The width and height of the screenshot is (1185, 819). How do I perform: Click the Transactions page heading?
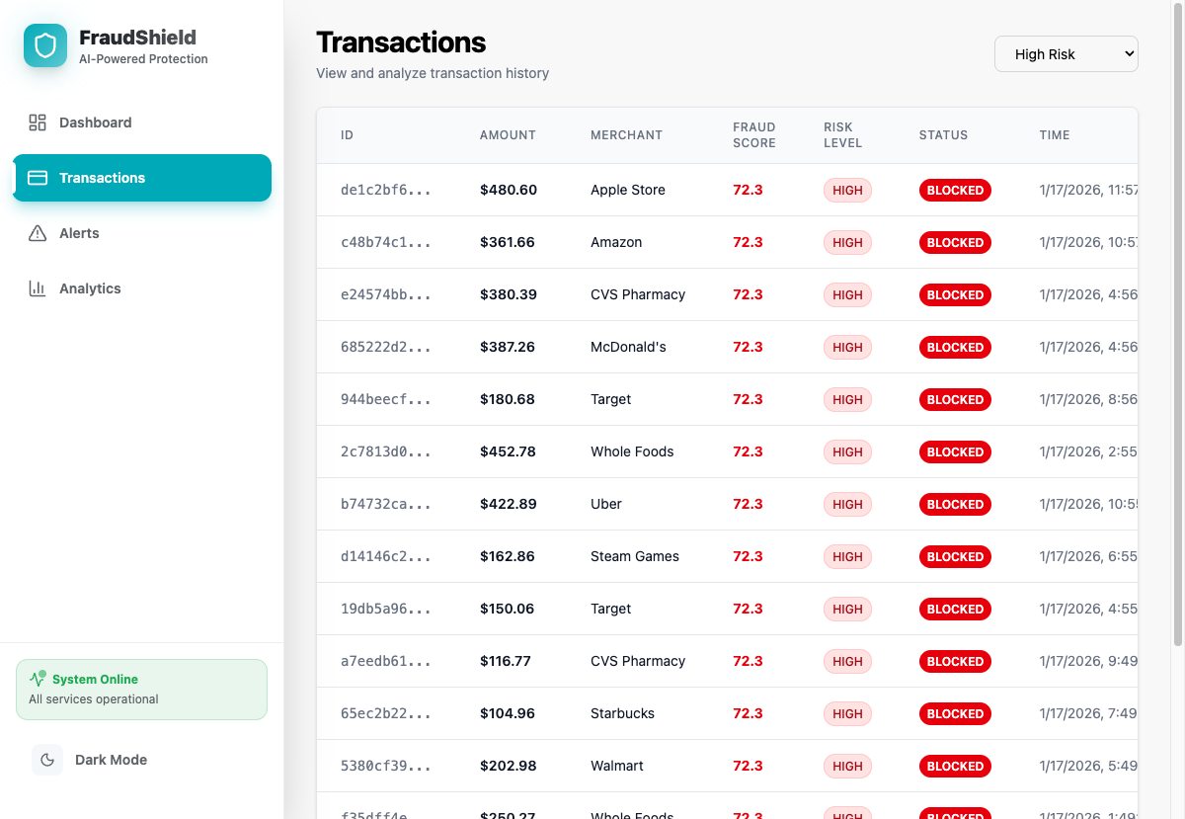click(401, 42)
